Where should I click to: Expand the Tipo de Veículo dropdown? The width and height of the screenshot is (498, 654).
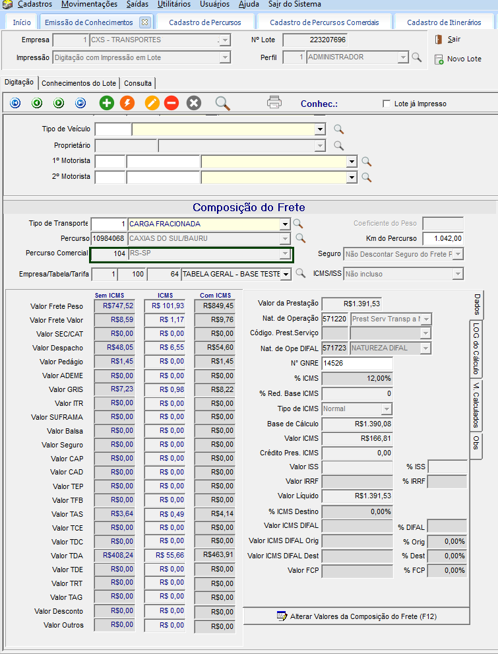click(x=321, y=129)
